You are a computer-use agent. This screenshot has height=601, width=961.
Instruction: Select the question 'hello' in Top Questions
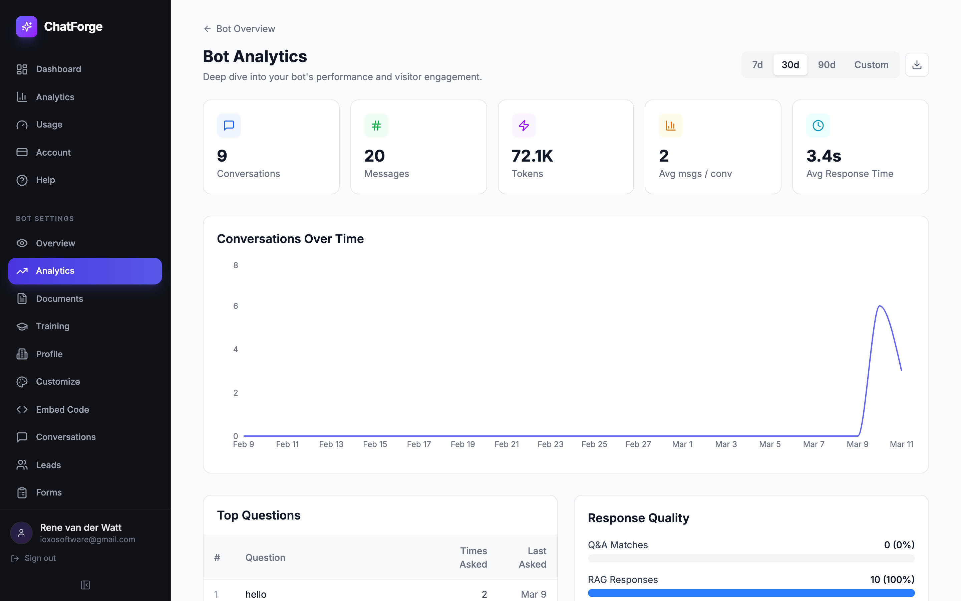pos(256,594)
